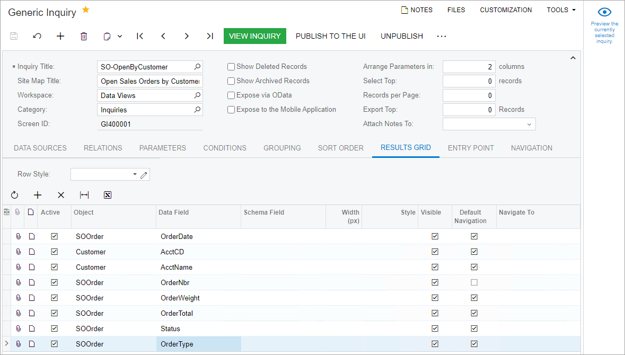Go to the first record
Image resolution: width=625 pixels, height=355 pixels.
[x=140, y=36]
